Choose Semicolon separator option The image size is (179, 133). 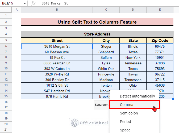click(135, 113)
